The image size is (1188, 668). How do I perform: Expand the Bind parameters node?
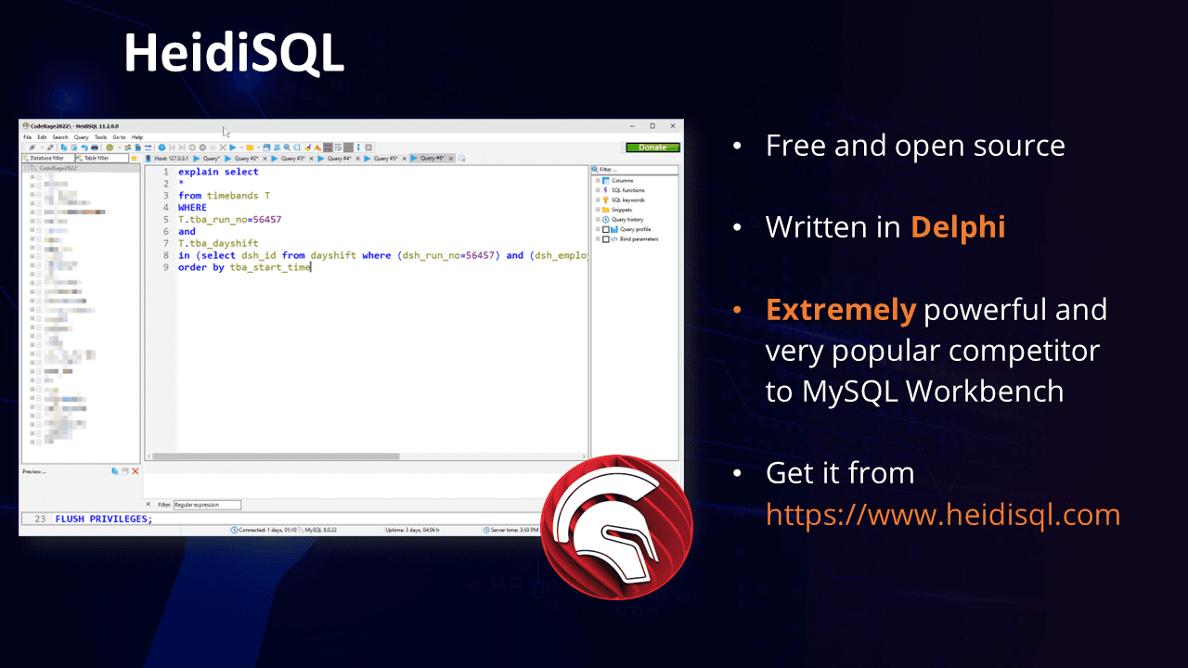pos(597,239)
